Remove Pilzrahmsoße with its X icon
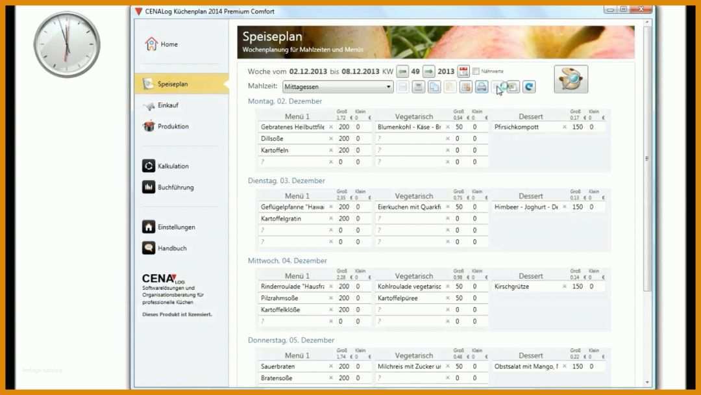 pyautogui.click(x=331, y=298)
